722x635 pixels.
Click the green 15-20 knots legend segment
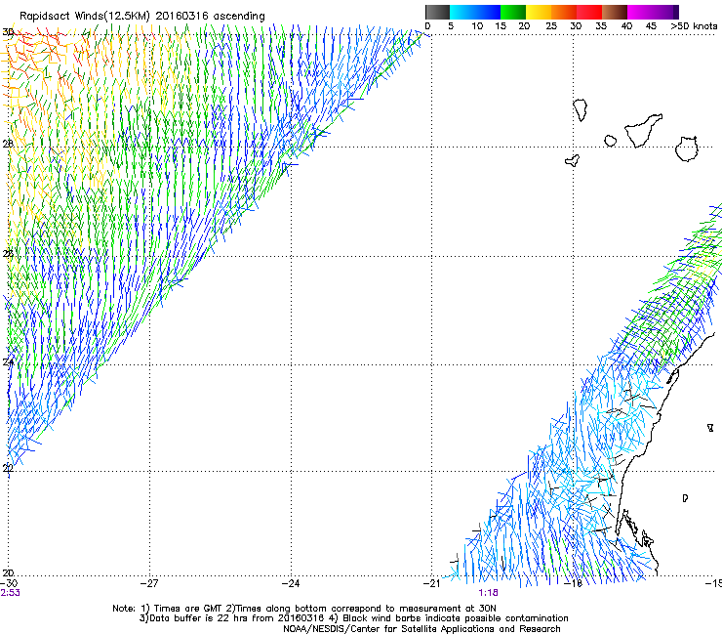513,12
